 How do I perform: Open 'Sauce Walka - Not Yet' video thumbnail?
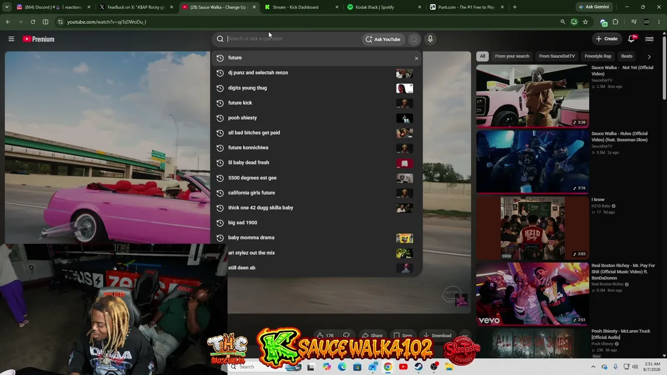[x=533, y=96]
